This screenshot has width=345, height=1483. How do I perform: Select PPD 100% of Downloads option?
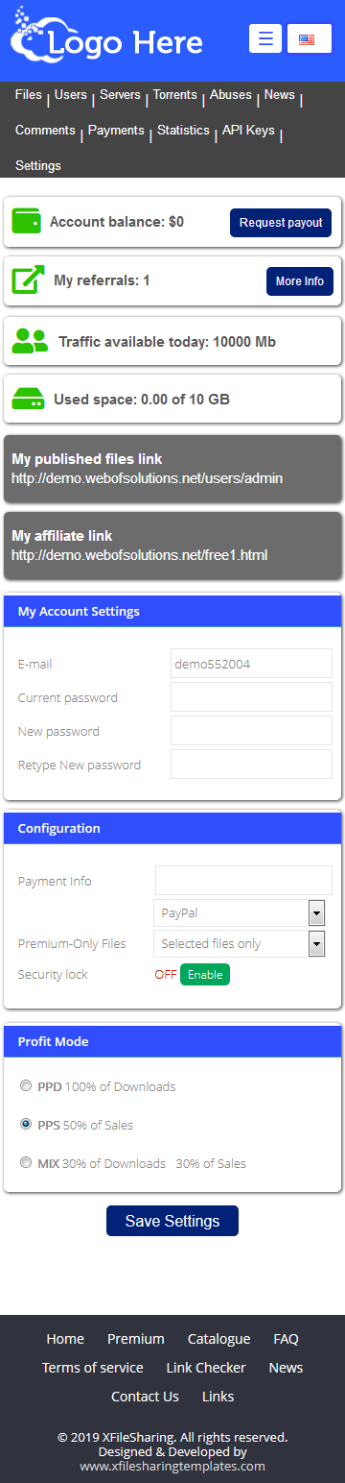coord(26,1086)
